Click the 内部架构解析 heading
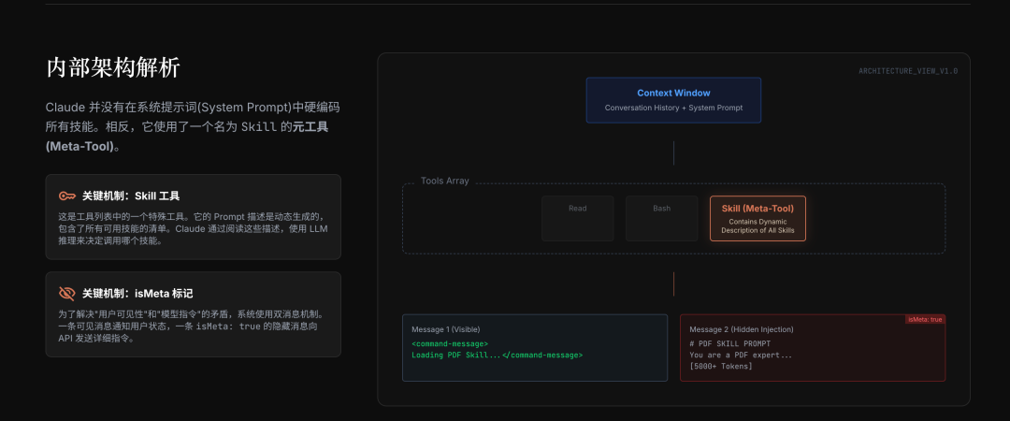 click(x=113, y=68)
